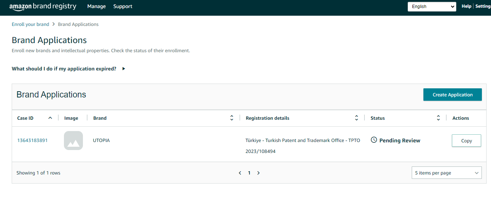Viewport: 491px width, 215px height.
Task: Sort the Status column
Action: [438, 118]
